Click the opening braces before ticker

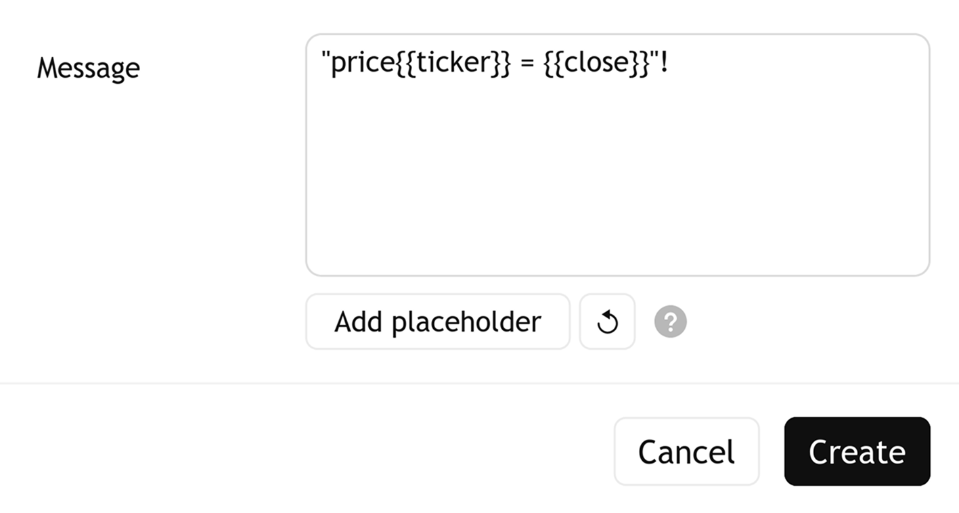405,62
